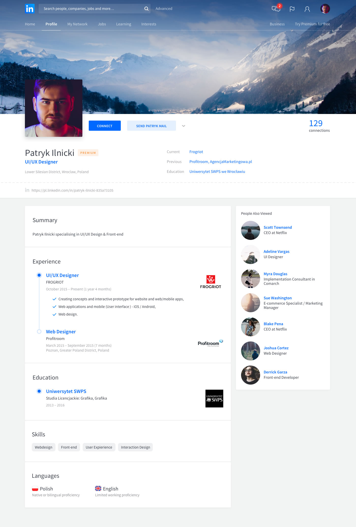Screen dimensions: 356x527
Task: Open Myra Douglas profile link
Action: pos(275,274)
